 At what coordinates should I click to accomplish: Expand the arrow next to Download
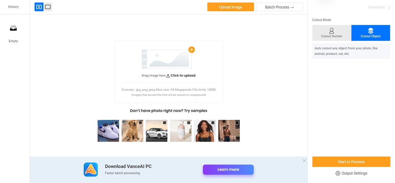click(x=389, y=7)
